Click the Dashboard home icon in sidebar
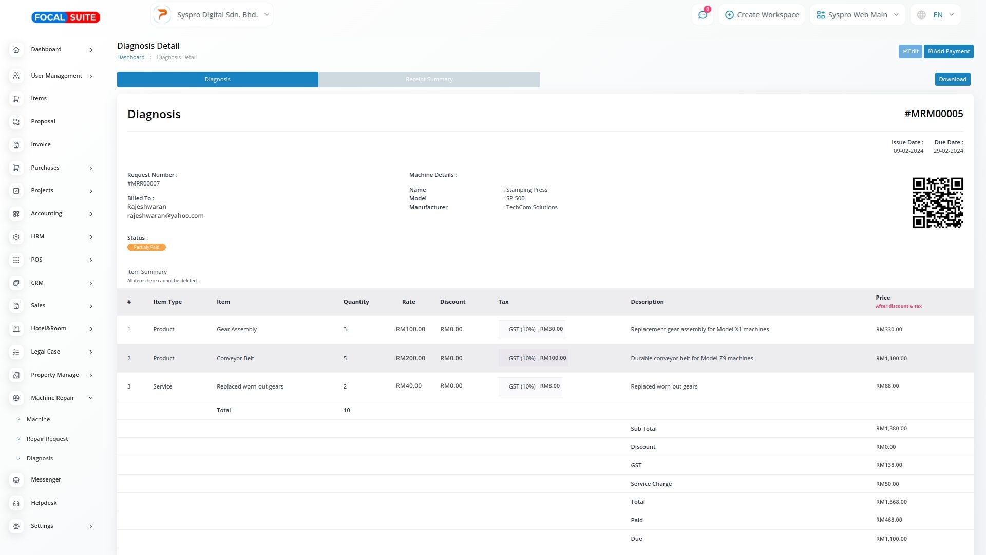 16,50
